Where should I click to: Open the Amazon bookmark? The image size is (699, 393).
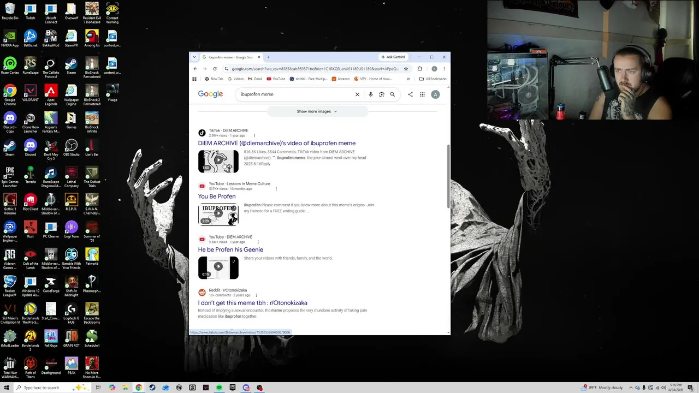coord(341,79)
